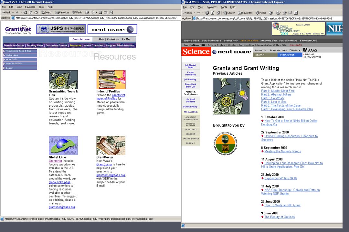Open Edit menu in Next Wave window
Viewport: 349px width, 232px height.
(x=193, y=7)
